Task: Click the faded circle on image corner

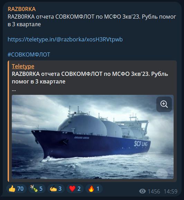Action: click(162, 174)
